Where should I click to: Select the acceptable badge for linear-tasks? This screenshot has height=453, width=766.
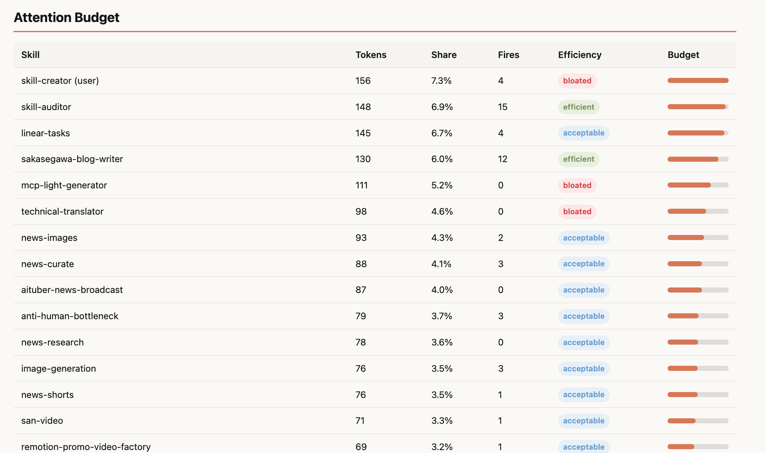tap(583, 133)
